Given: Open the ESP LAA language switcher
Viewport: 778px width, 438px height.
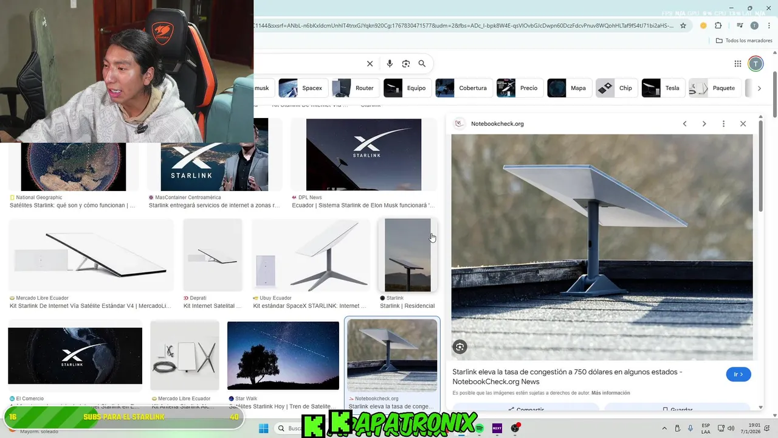Looking at the screenshot, I should click(706, 428).
